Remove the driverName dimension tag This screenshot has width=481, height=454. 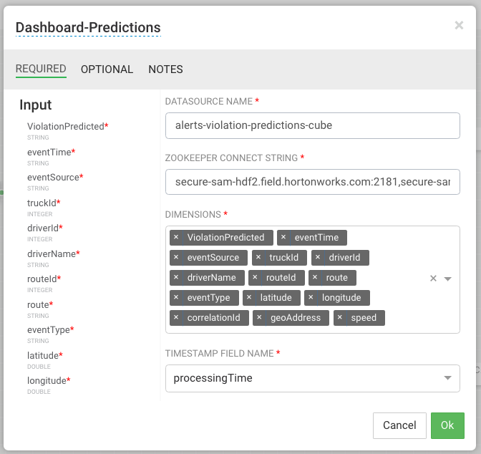[176, 277]
